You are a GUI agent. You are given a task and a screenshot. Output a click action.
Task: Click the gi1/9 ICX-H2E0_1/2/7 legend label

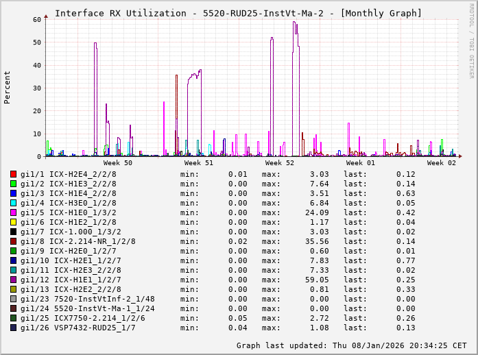tap(69, 251)
